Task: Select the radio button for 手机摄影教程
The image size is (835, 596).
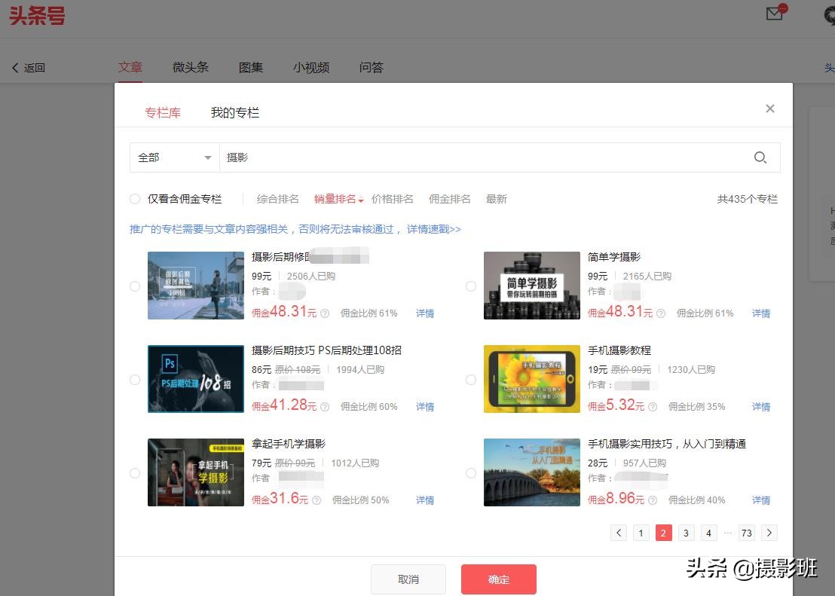Action: click(x=471, y=380)
